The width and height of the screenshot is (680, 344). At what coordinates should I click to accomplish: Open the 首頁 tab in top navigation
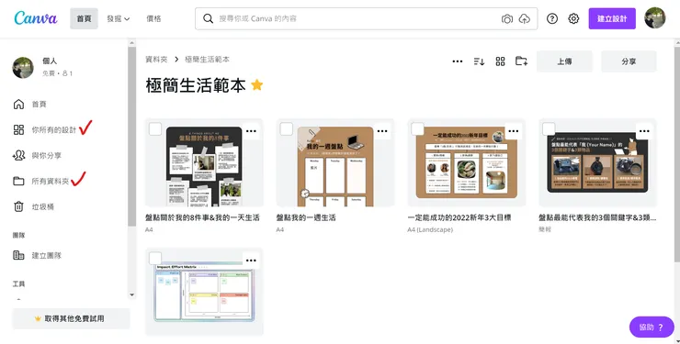(x=85, y=18)
